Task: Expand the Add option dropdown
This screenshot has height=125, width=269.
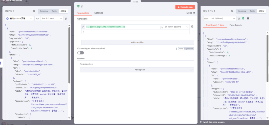Action: point(137,70)
